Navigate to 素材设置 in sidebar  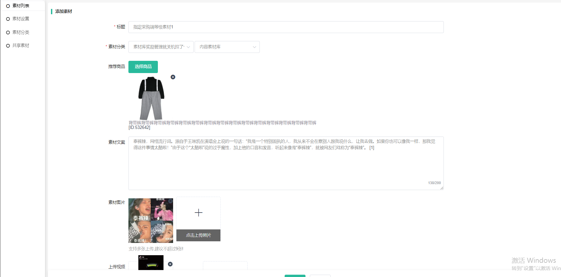(x=21, y=19)
